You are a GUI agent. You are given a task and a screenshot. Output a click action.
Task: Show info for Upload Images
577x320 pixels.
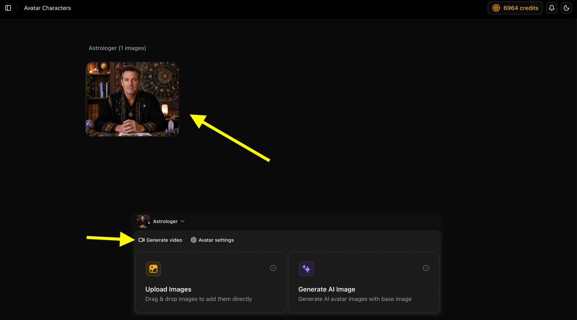coord(273,268)
